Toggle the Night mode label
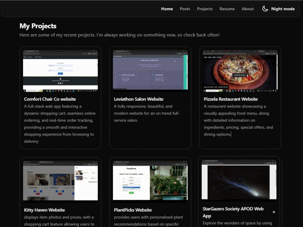Screen dimensions: 303x227 click(x=283, y=9)
